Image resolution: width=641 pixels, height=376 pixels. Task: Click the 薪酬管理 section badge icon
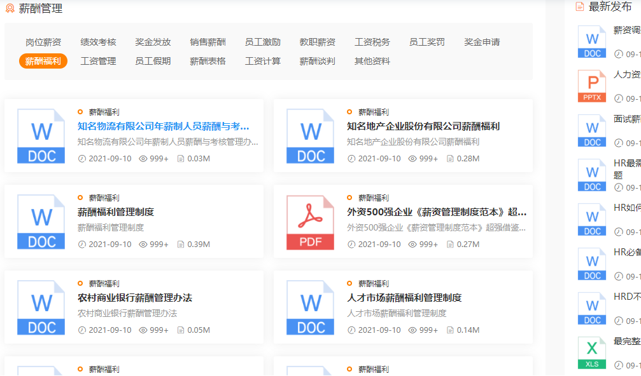point(10,8)
